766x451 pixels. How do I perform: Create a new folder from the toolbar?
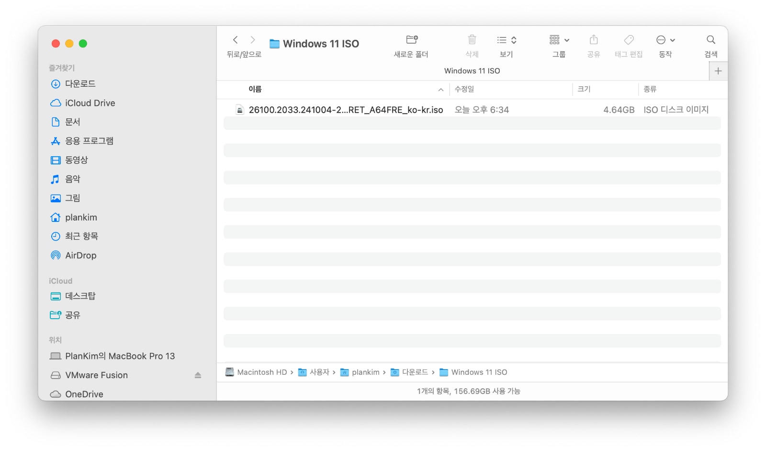(x=412, y=39)
